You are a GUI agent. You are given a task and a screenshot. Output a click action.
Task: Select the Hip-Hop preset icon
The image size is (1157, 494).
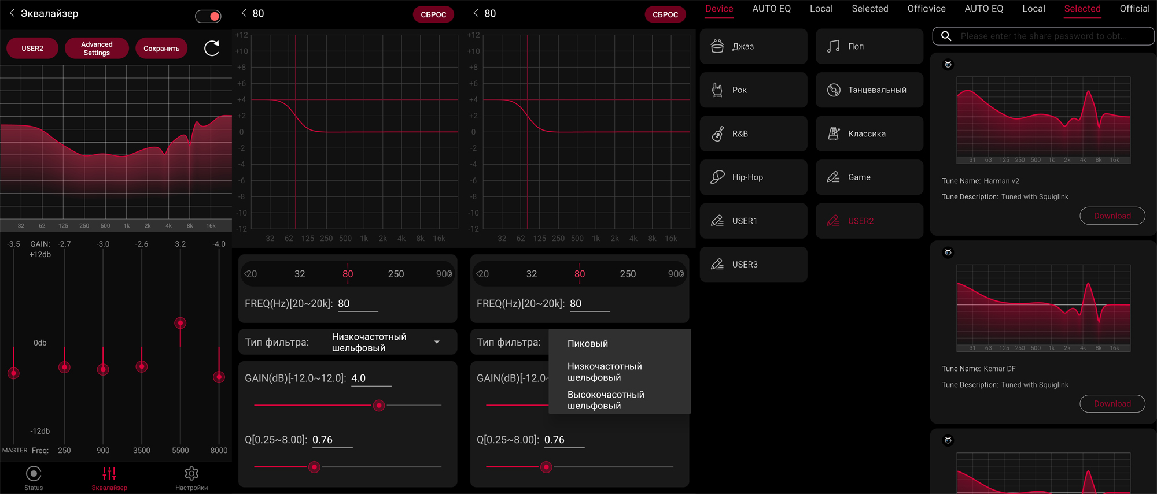coord(717,177)
